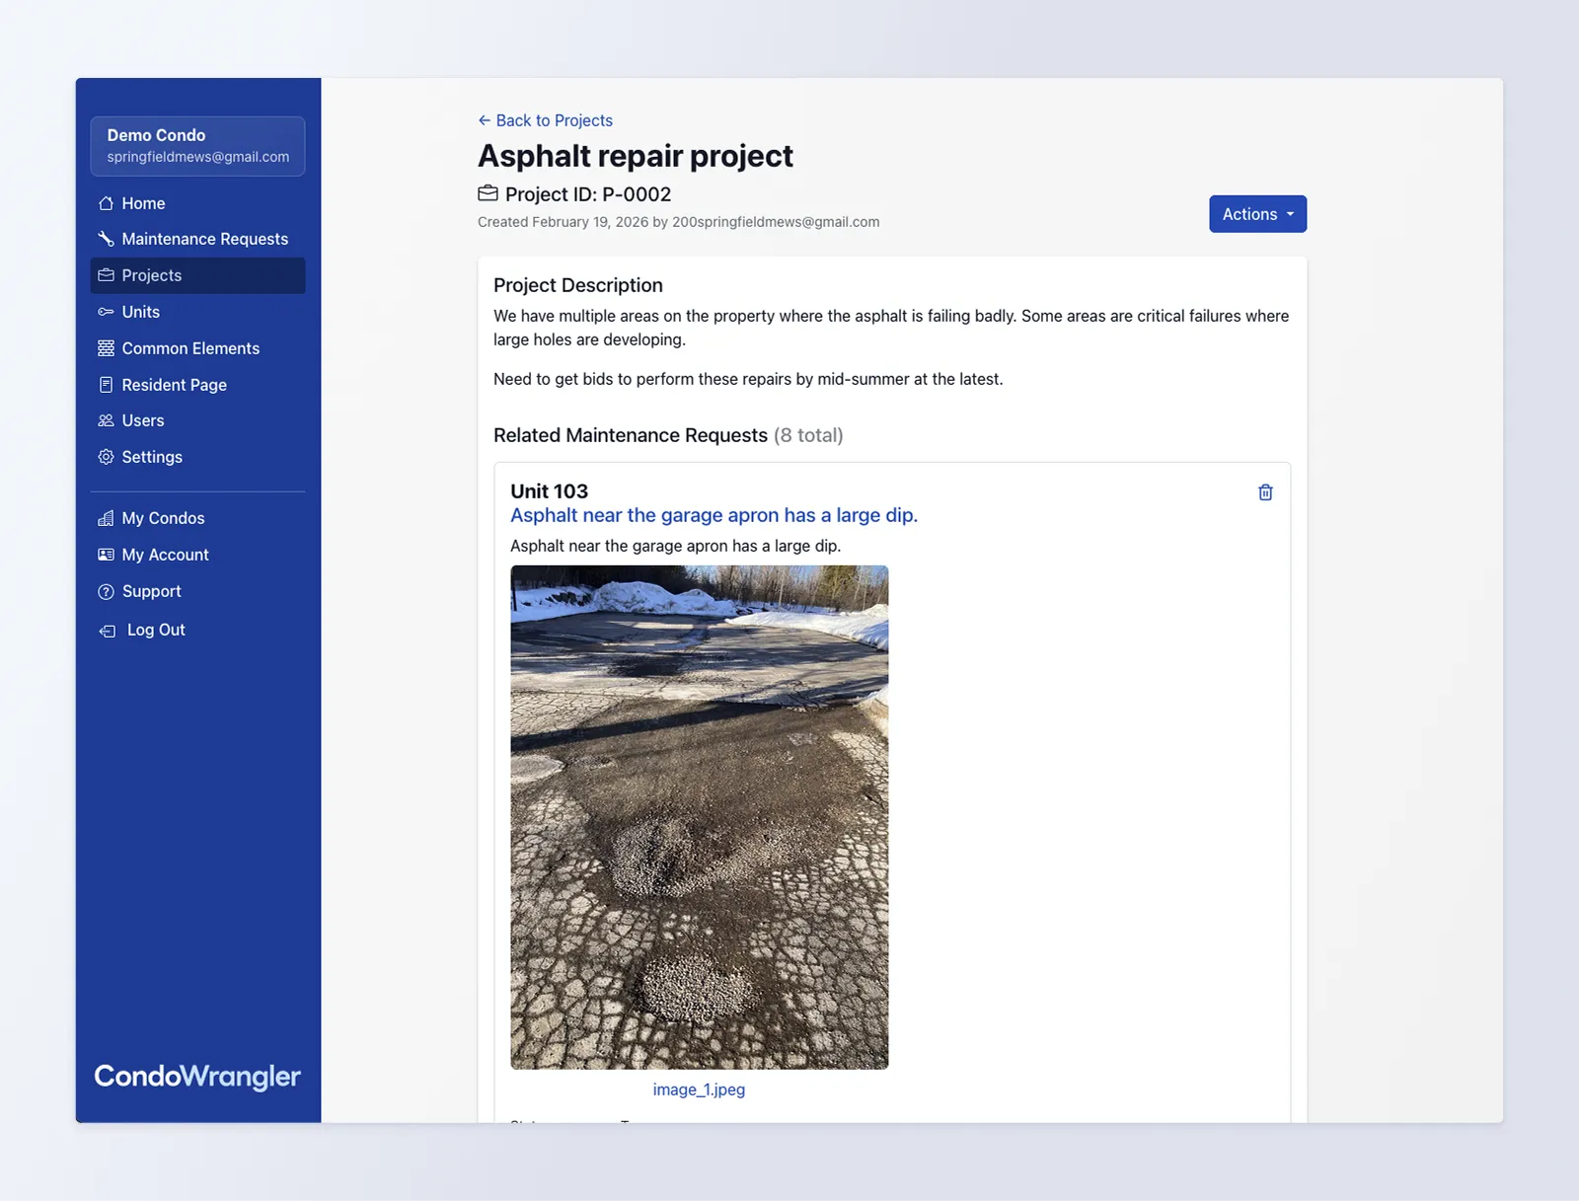Open the My Account menu item

click(197, 555)
